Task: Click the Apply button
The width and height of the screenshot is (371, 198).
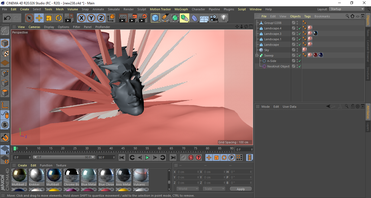Action: pyautogui.click(x=241, y=189)
